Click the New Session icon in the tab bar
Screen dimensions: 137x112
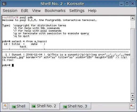pyautogui.click(x=5, y=106)
